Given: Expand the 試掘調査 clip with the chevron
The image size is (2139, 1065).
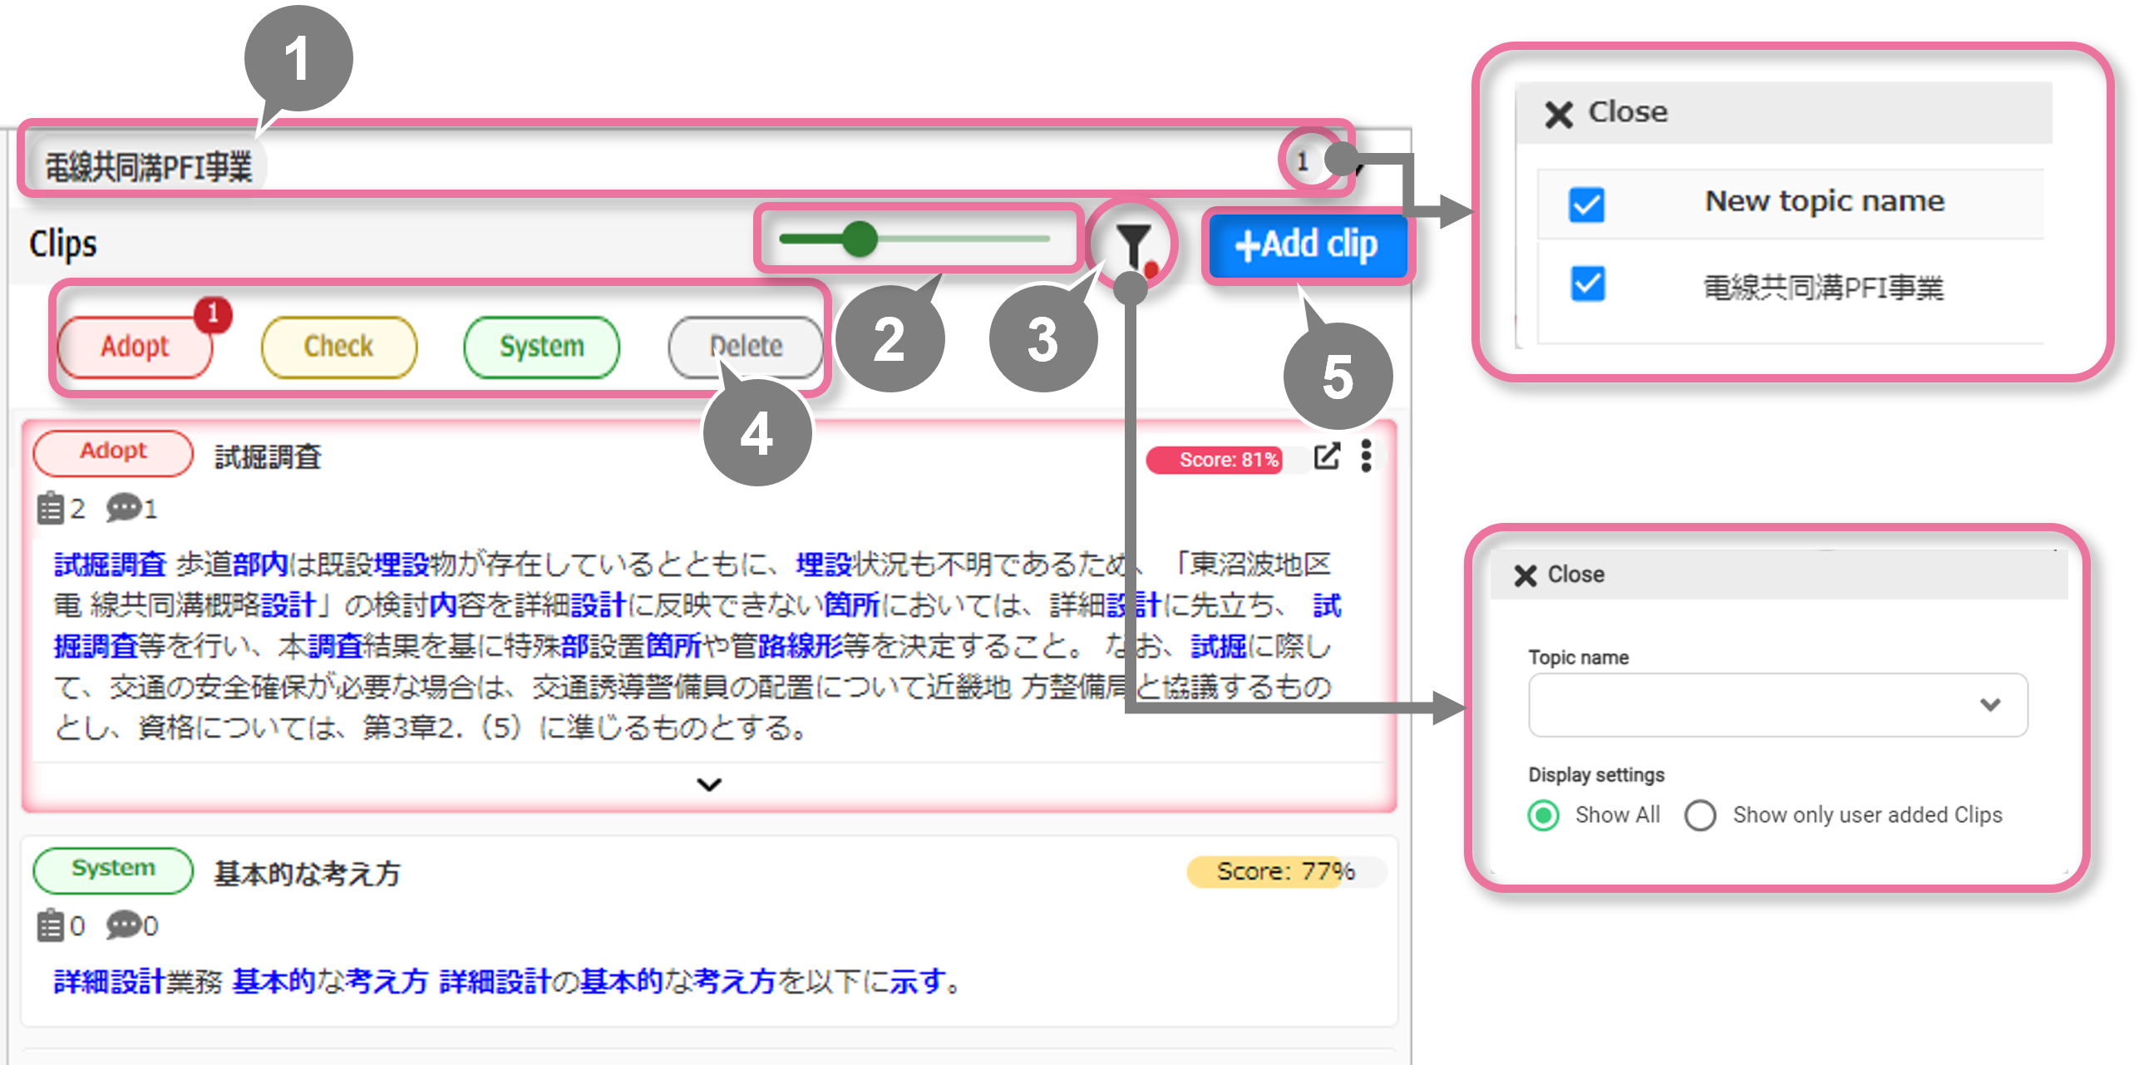Looking at the screenshot, I should click(709, 784).
